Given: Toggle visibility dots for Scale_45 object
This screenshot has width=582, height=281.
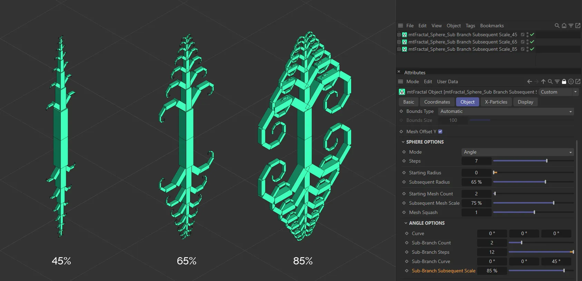Looking at the screenshot, I should tap(527, 35).
